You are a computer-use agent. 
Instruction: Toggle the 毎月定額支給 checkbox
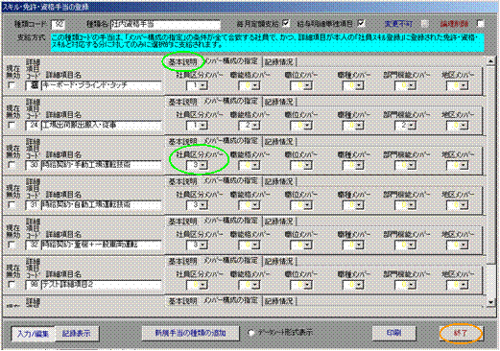(286, 24)
